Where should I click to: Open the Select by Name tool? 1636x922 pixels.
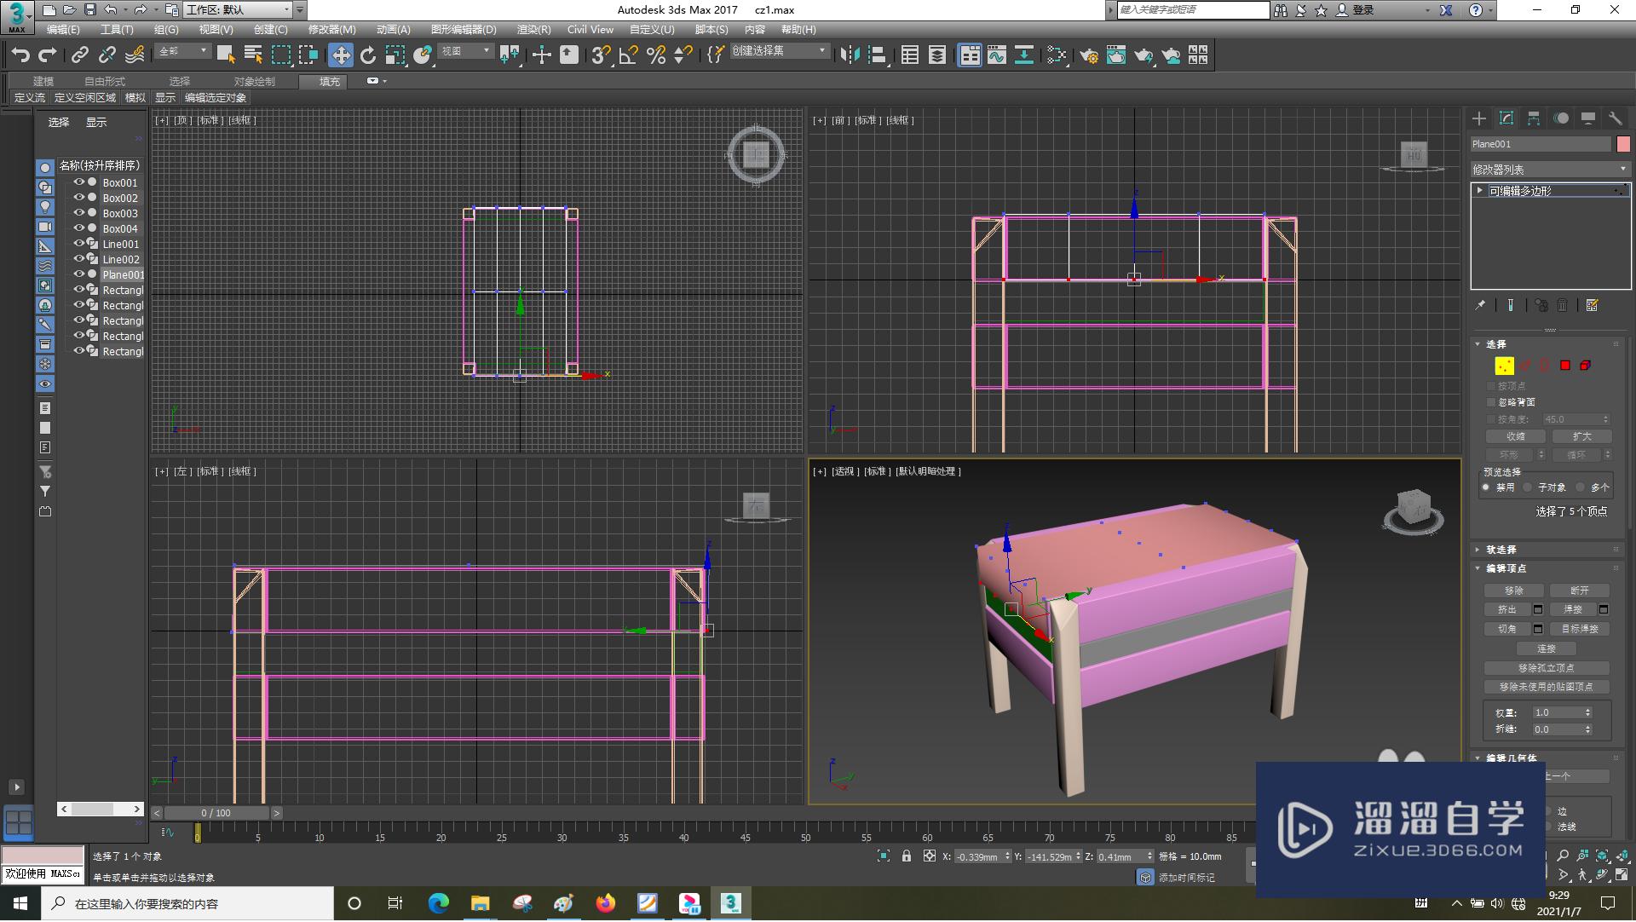click(x=253, y=55)
